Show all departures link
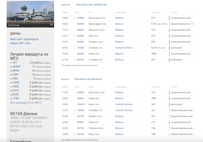The image size is (203, 142). point(88,79)
